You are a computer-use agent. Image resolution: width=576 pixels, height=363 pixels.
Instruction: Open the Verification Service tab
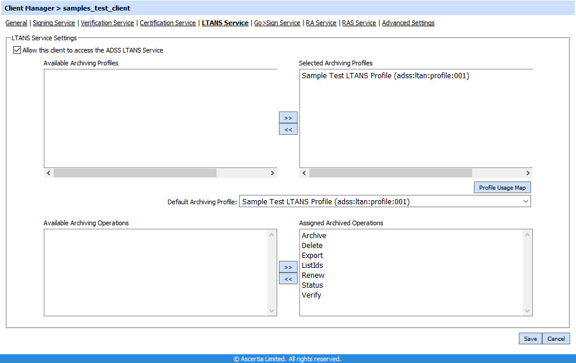coord(107,23)
